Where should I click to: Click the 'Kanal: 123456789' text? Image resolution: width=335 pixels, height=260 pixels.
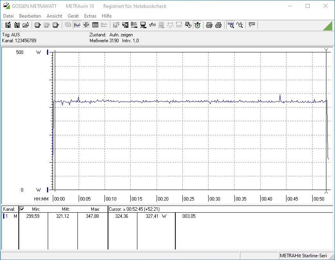pyautogui.click(x=19, y=41)
